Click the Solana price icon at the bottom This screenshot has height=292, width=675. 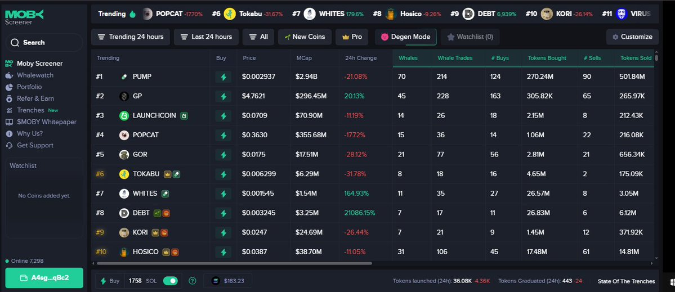(216, 281)
